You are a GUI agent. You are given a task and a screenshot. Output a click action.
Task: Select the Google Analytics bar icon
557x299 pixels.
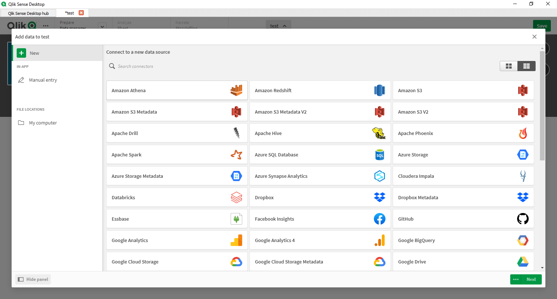236,240
